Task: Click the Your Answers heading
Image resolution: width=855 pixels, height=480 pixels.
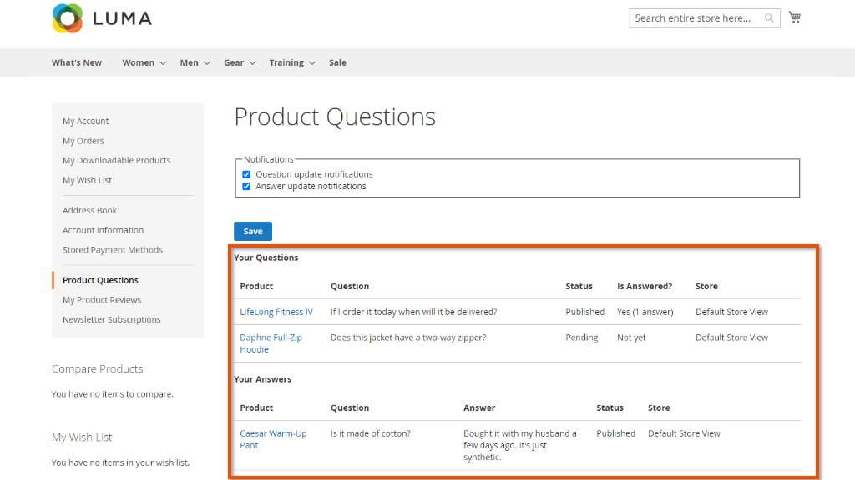Action: (263, 379)
